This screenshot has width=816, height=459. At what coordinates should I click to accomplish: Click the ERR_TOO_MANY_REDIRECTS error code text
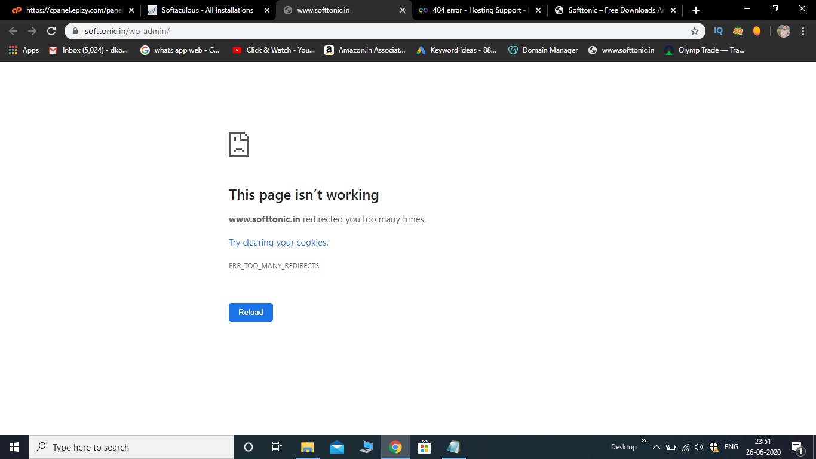[x=274, y=266]
